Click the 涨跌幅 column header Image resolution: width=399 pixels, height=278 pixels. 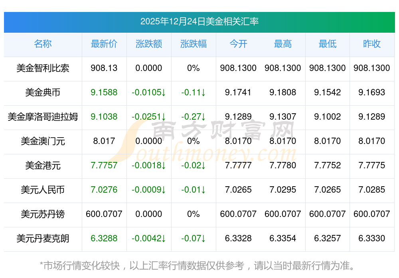click(194, 44)
